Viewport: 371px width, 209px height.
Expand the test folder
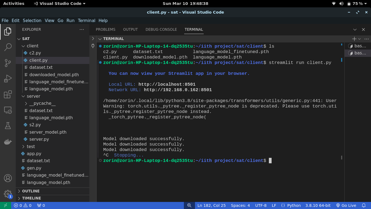pos(52,146)
